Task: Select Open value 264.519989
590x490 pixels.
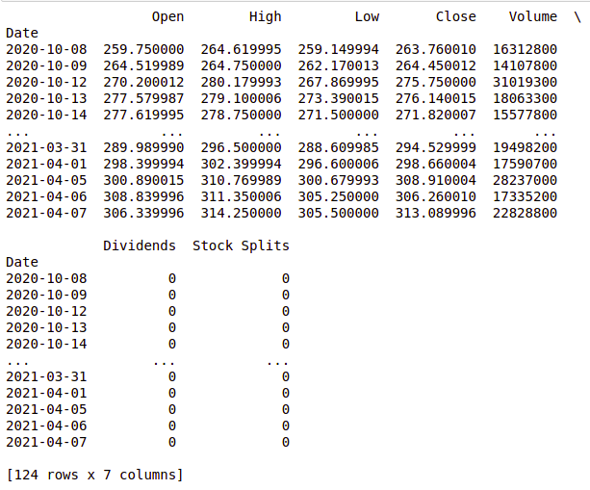Action: coord(143,65)
